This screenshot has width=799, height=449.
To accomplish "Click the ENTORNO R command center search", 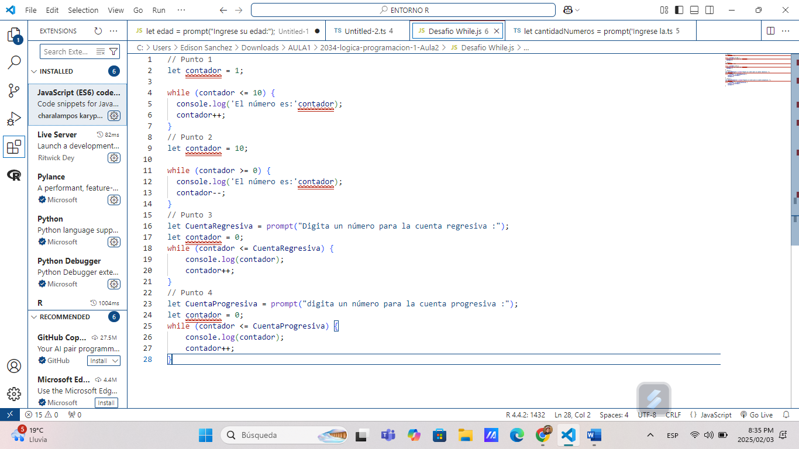I will coord(403,10).
